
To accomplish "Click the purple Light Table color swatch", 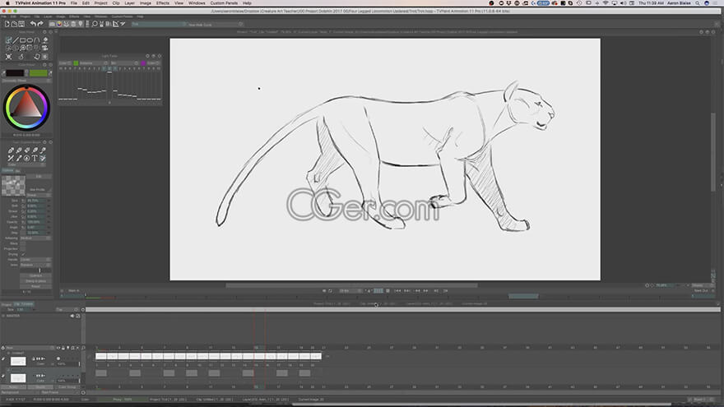I will point(143,63).
